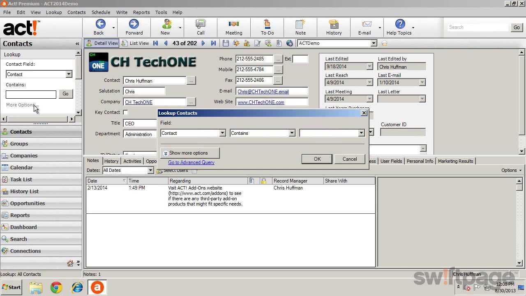526x296 pixels.
Task: Jump to the last contact record
Action: (x=213, y=43)
